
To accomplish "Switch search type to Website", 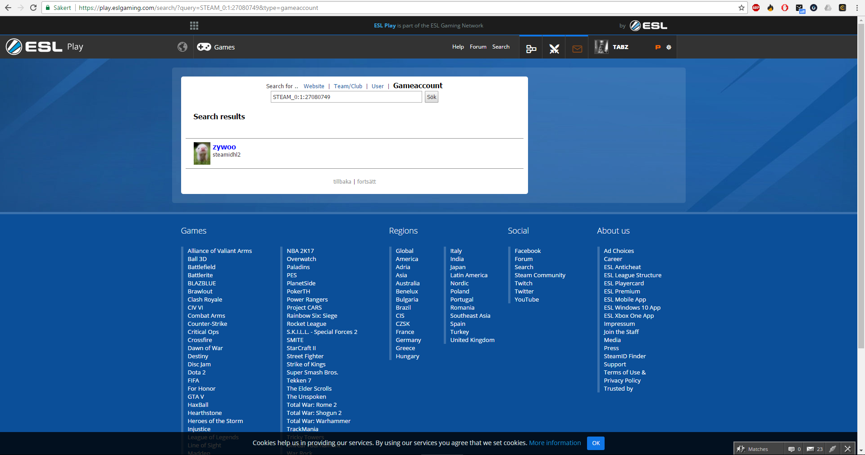I will tap(314, 86).
